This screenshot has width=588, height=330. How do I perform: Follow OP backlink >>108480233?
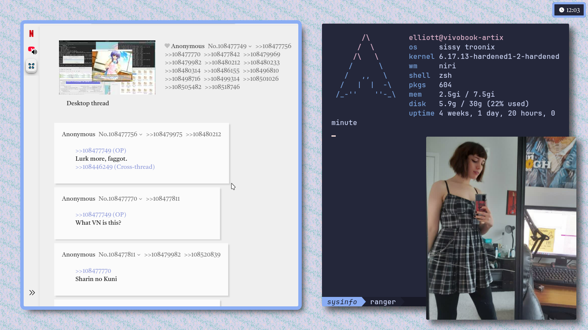[x=262, y=62]
